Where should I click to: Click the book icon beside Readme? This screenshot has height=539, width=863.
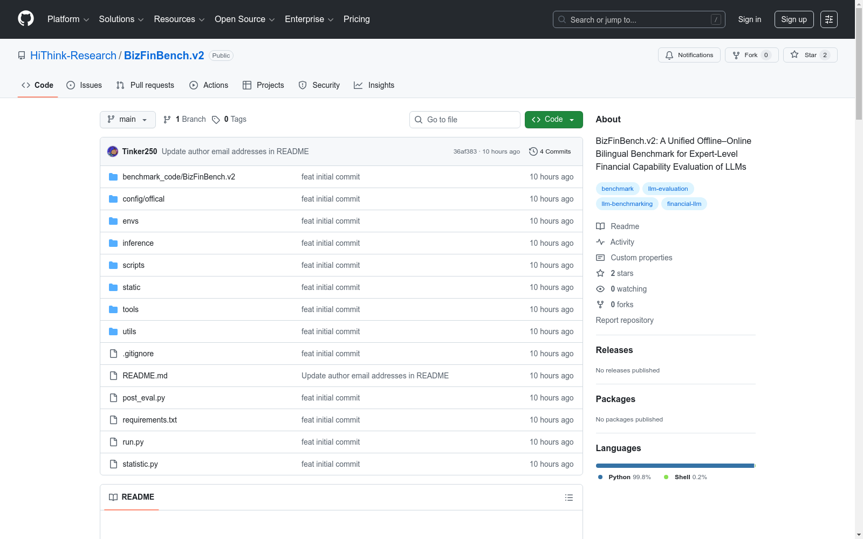tap(600, 226)
